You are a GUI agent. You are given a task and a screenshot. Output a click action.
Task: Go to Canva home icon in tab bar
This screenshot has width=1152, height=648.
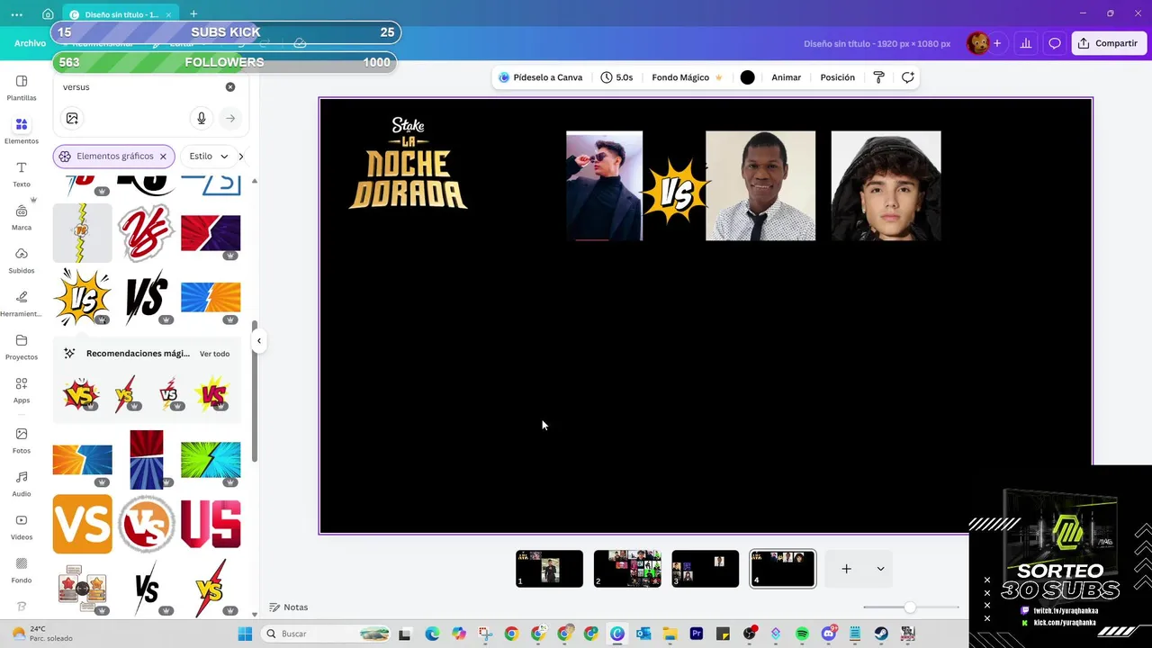click(48, 14)
